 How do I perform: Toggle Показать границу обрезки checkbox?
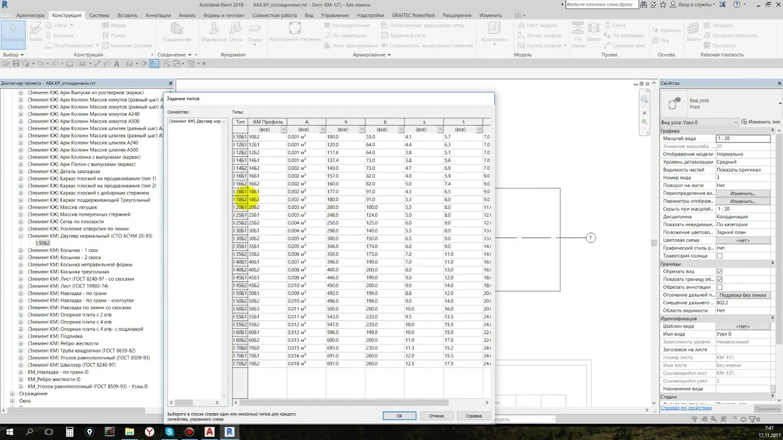point(719,279)
